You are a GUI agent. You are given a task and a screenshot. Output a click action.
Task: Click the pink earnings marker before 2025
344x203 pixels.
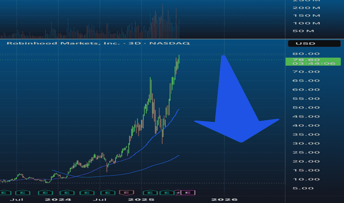126,193
